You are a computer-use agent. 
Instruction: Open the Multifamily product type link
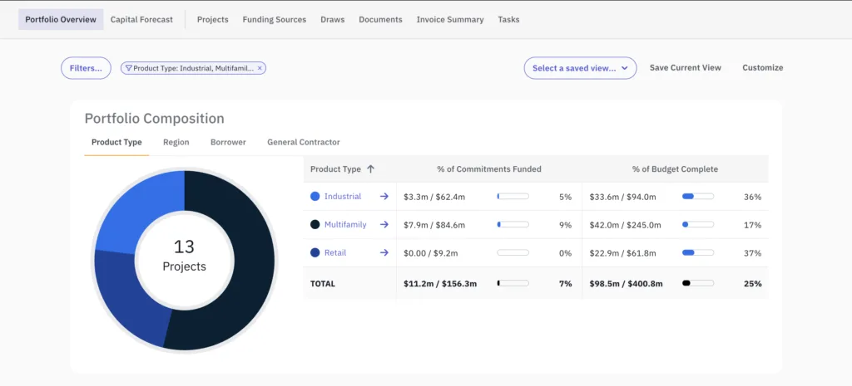click(345, 224)
